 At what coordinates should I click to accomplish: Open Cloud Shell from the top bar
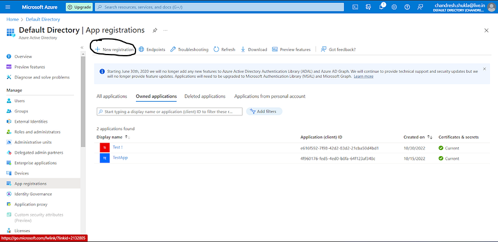[x=356, y=7]
